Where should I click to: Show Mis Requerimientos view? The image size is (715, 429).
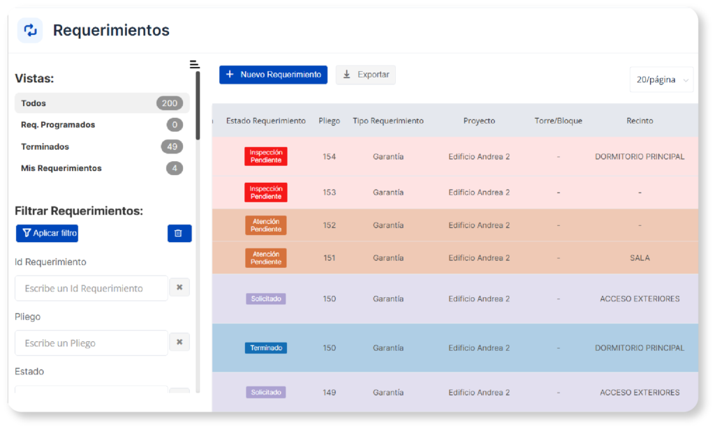[x=102, y=168]
